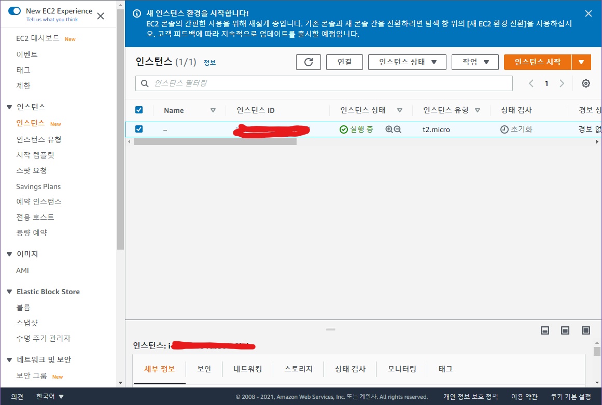Open 태그 in sidebar

point(23,70)
